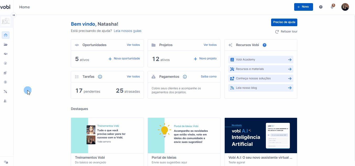Click the company logo thumbnail in sidebar
Screen dimensions: 355x166
(6, 21)
